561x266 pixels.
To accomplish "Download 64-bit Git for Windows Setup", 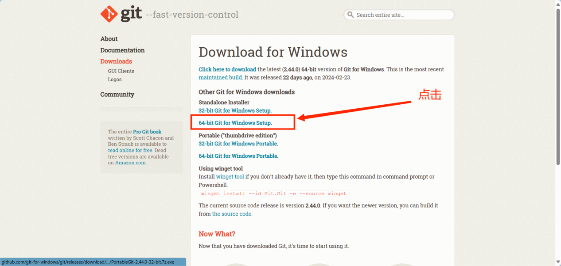I will point(235,123).
